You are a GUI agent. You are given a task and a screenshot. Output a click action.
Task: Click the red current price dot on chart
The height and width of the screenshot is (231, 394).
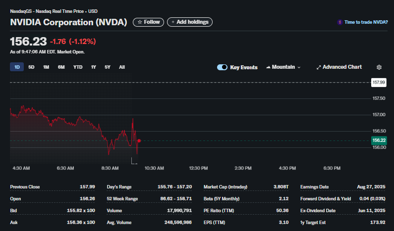[139, 140]
